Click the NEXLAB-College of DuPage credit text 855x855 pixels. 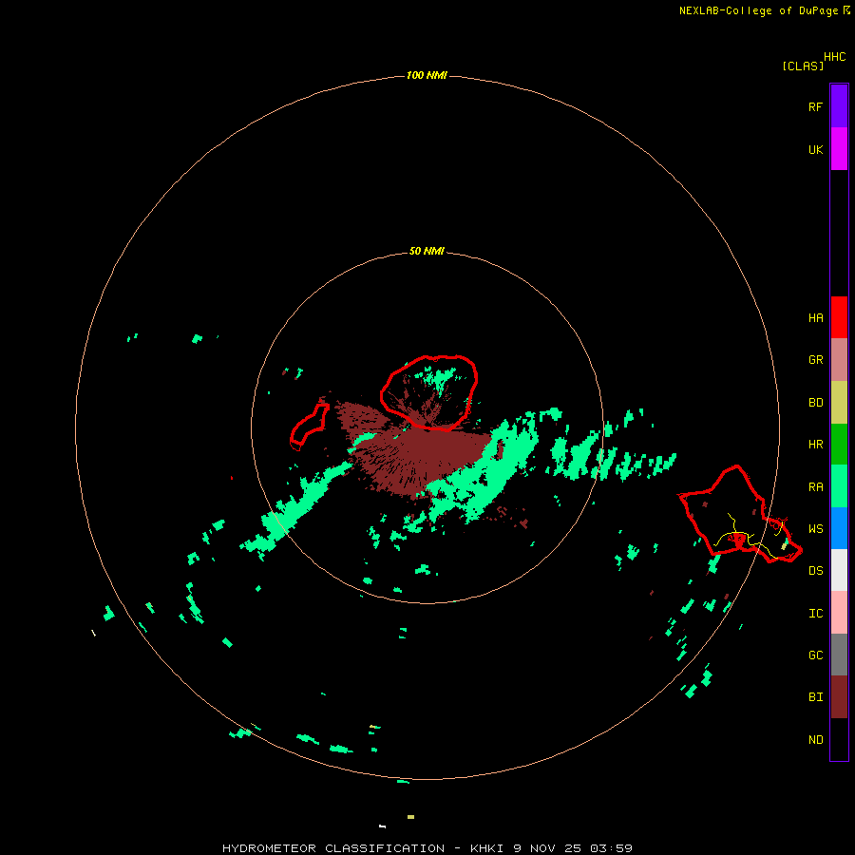(764, 10)
